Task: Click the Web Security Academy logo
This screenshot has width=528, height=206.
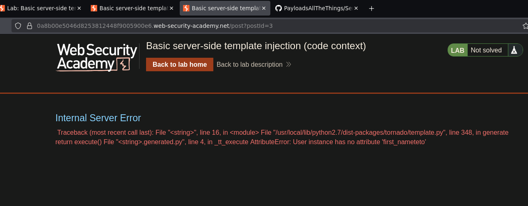Action: click(x=97, y=57)
